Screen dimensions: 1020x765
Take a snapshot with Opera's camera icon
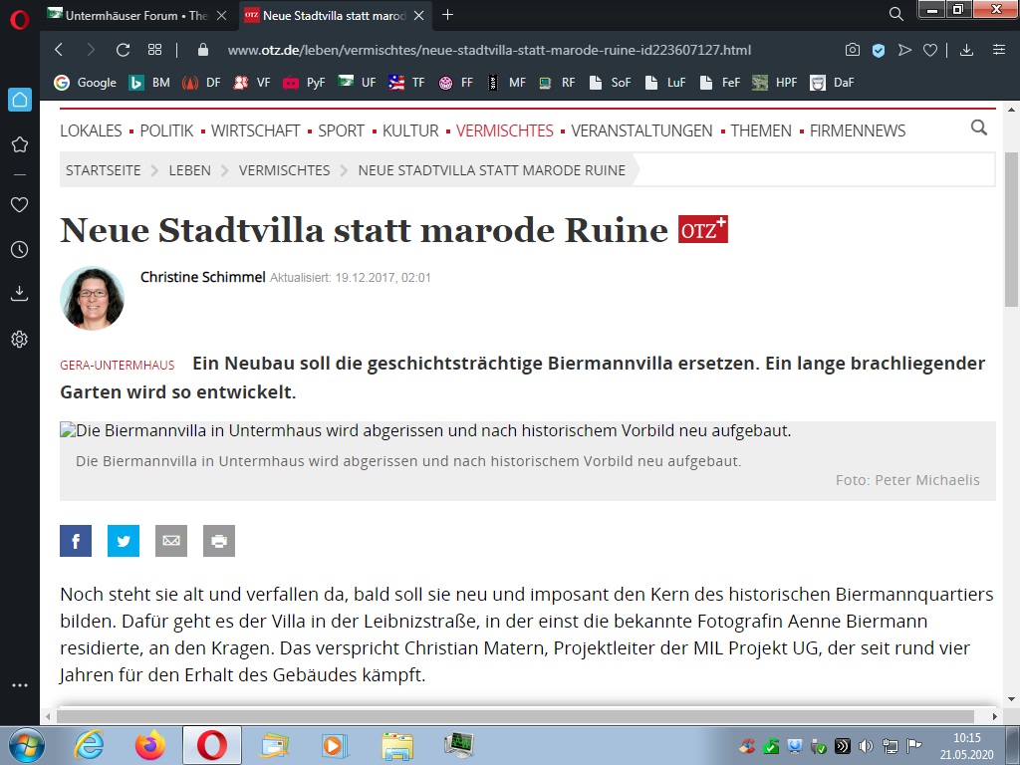pos(853,50)
